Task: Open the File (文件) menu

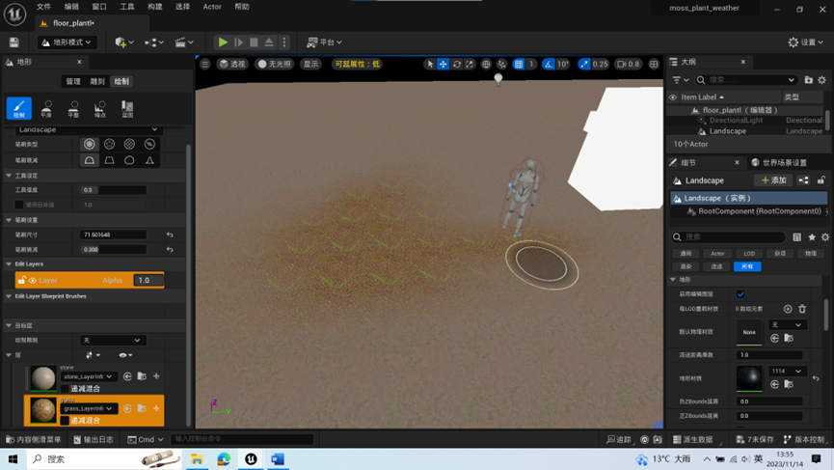Action: [43, 7]
